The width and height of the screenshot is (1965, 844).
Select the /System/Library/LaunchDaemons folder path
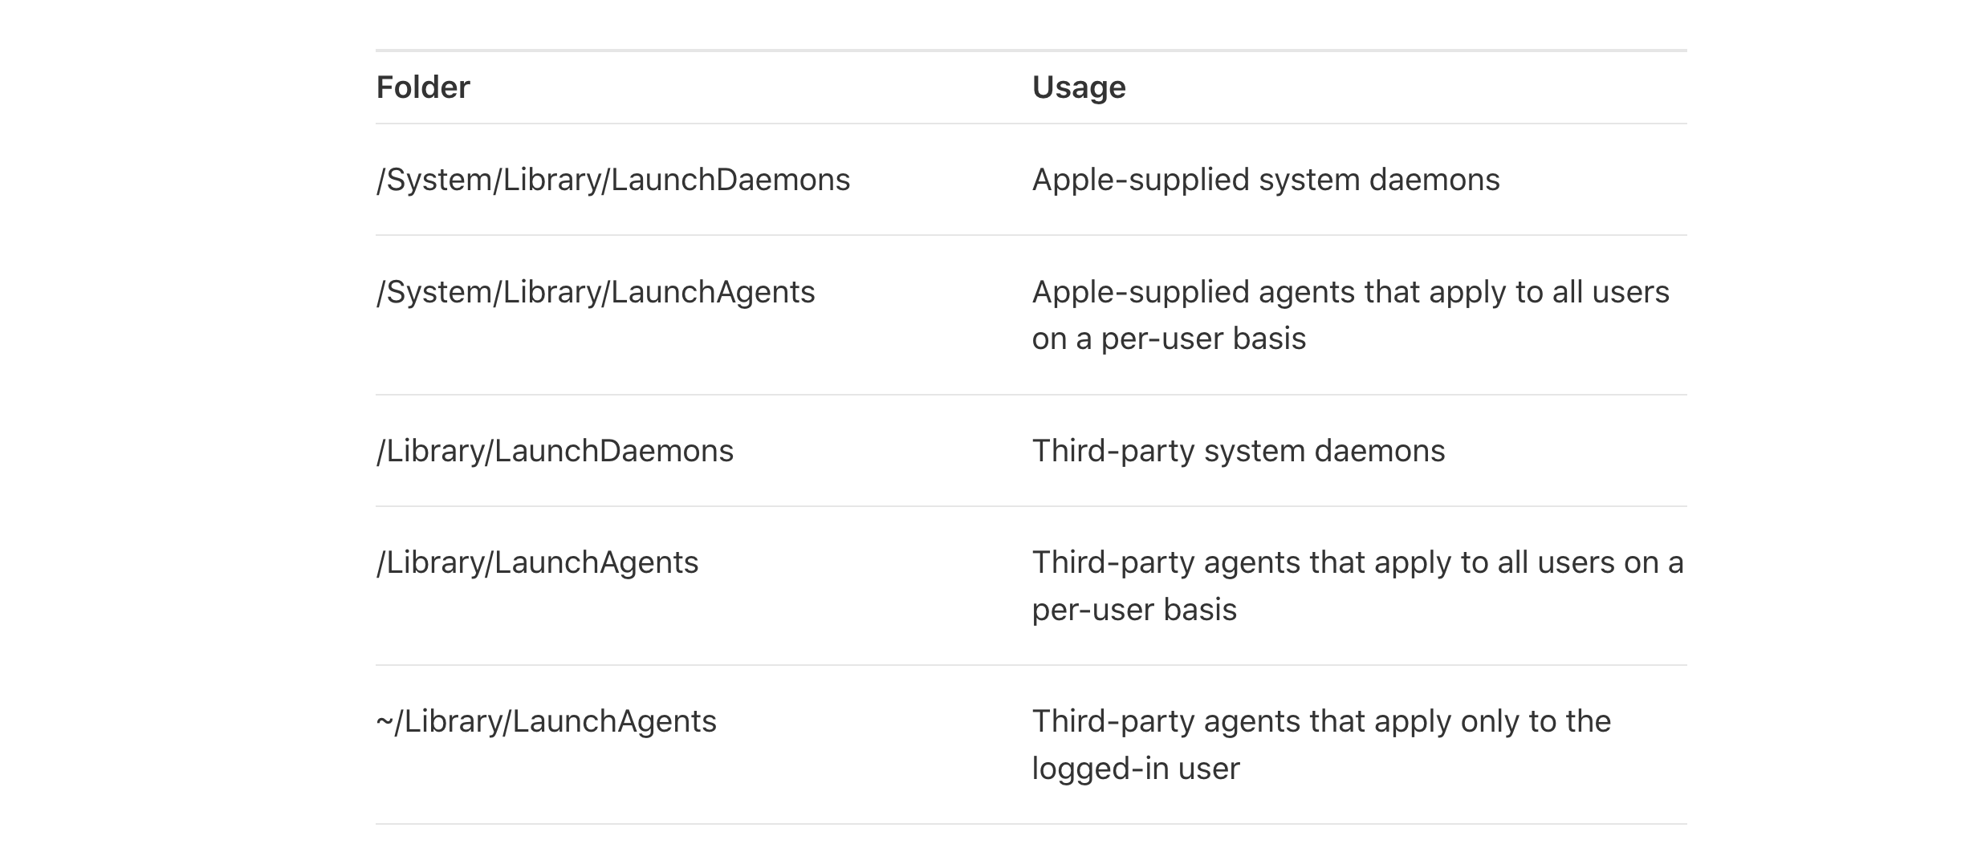coord(613,180)
